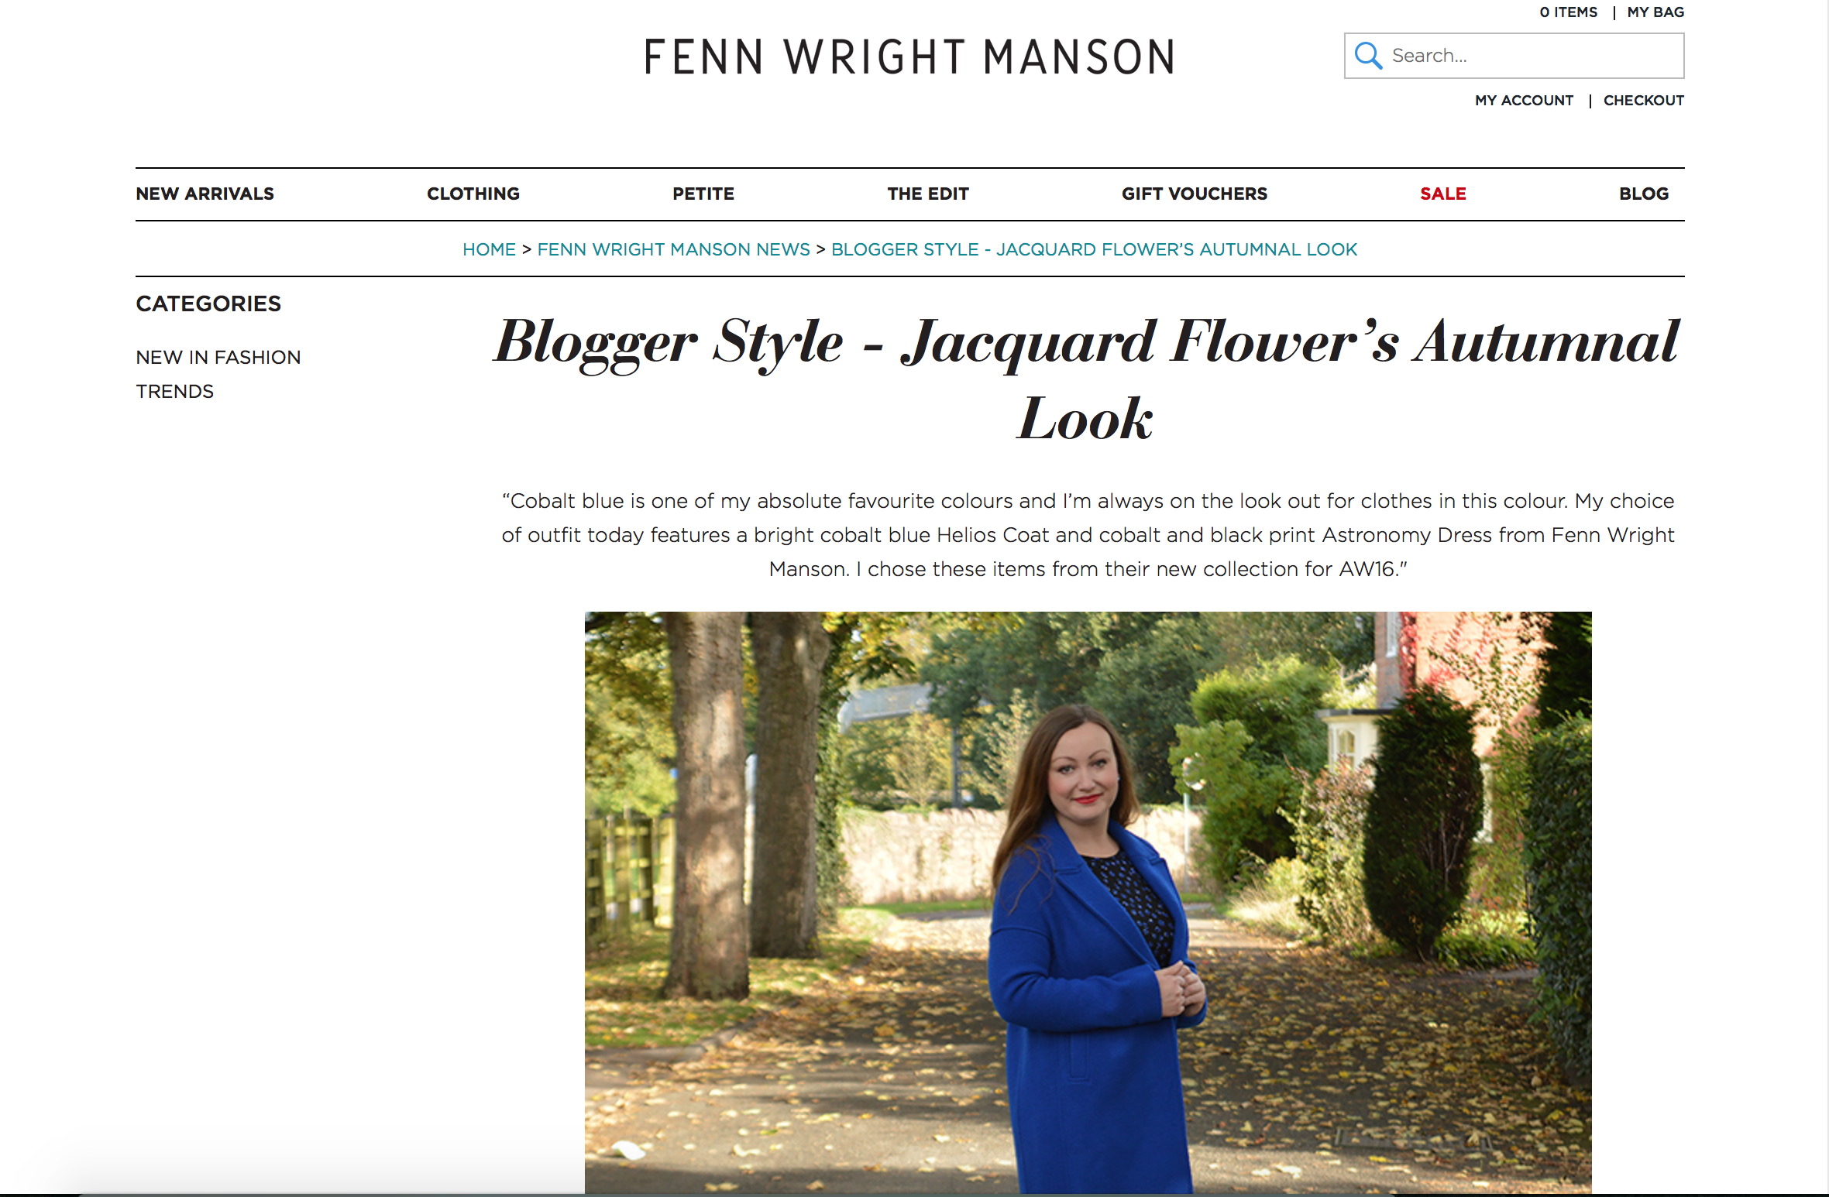Open My Bag link
Image resolution: width=1829 pixels, height=1197 pixels.
pos(1655,12)
